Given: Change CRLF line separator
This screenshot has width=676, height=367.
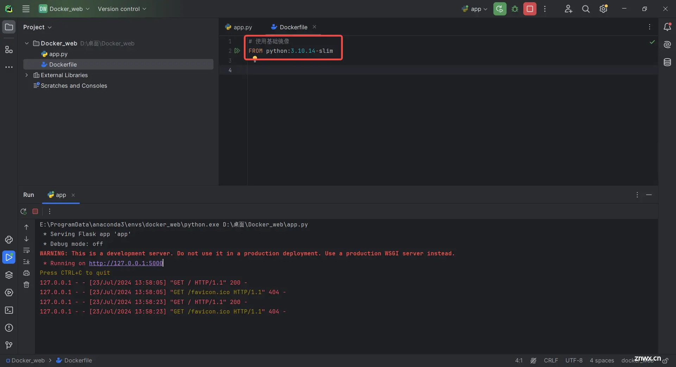Looking at the screenshot, I should (551, 360).
